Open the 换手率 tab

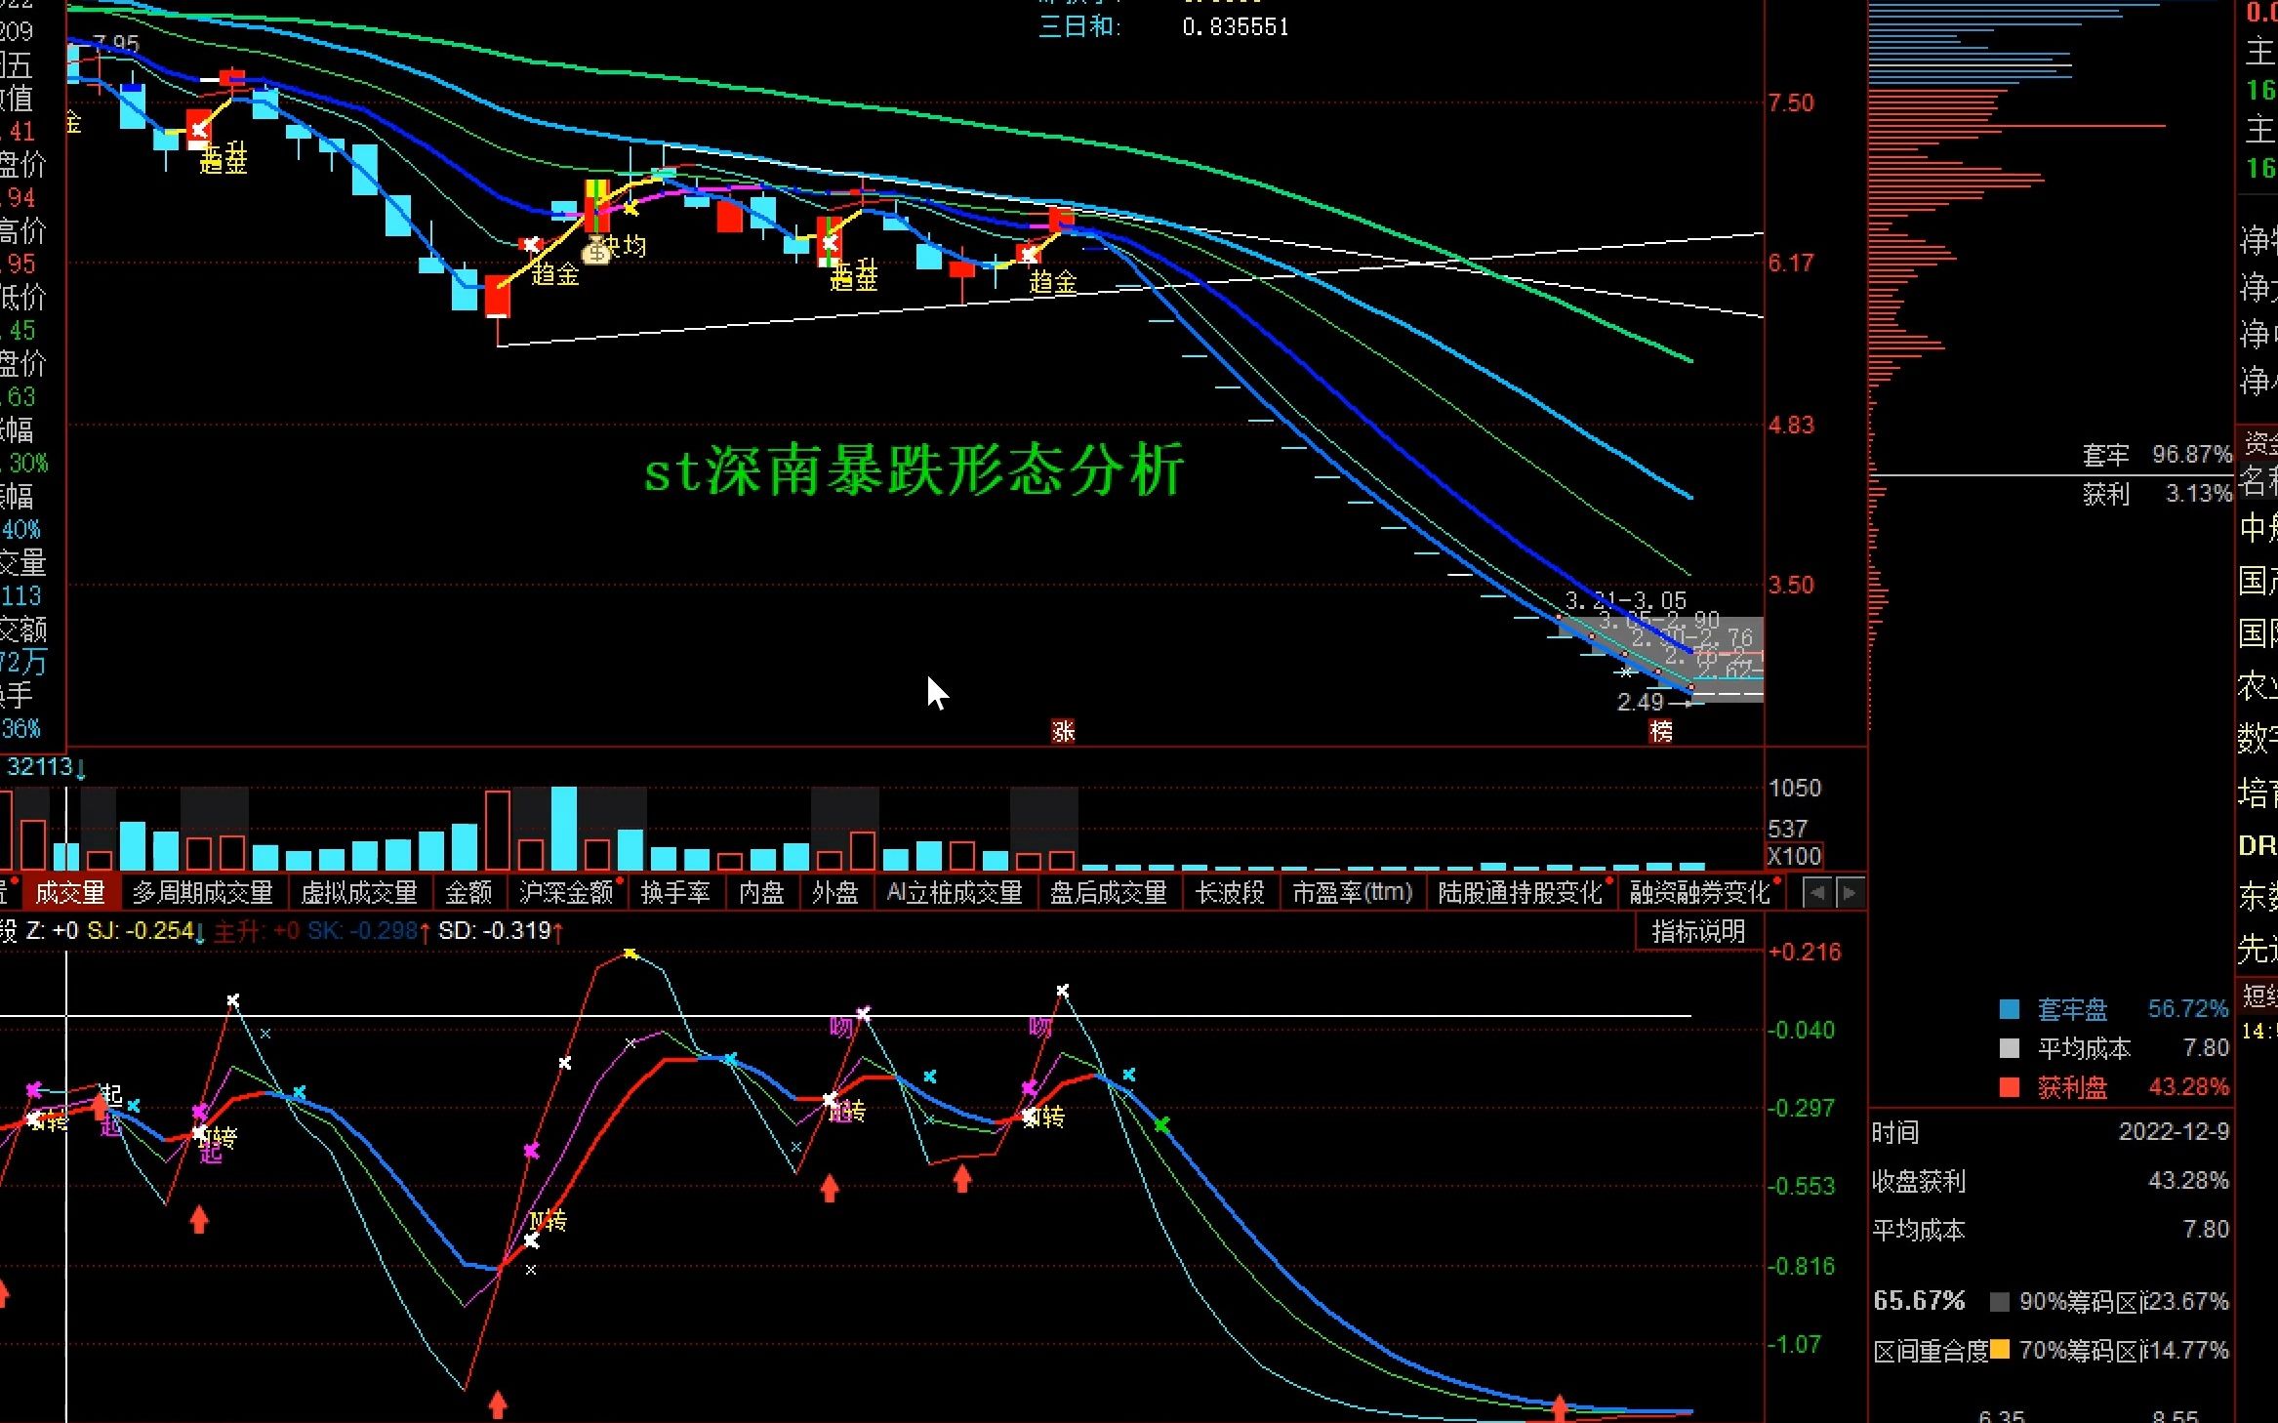pos(676,892)
